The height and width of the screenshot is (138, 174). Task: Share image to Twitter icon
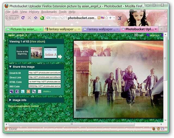(23, 92)
